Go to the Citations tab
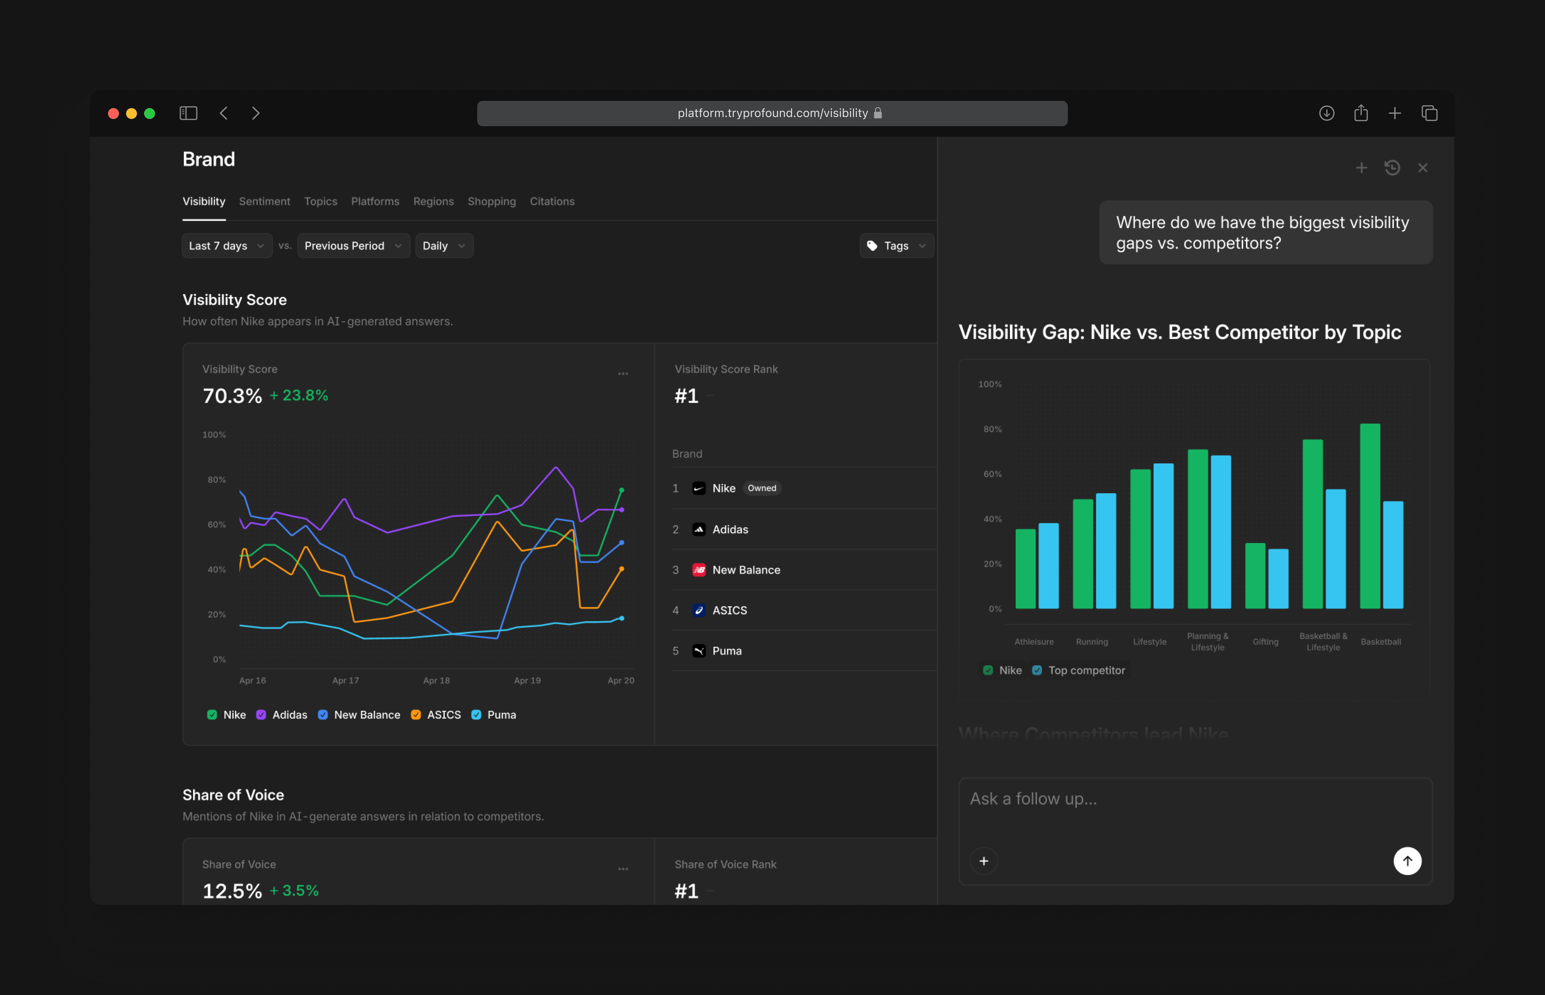 [x=552, y=201]
